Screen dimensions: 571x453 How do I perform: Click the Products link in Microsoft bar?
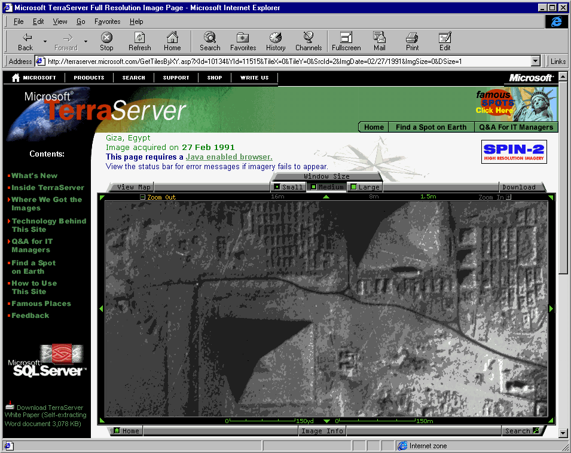pos(89,78)
